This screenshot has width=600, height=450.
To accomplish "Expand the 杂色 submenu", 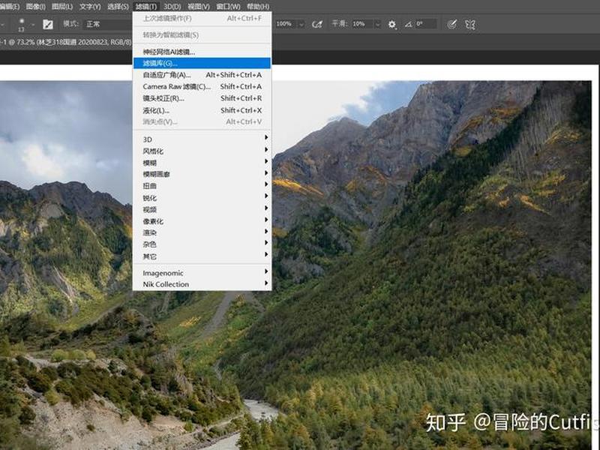I will click(202, 244).
